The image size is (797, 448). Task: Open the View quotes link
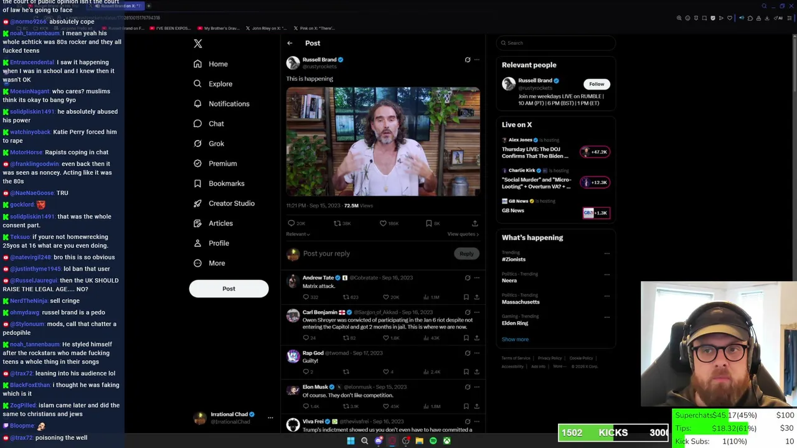pyautogui.click(x=463, y=234)
